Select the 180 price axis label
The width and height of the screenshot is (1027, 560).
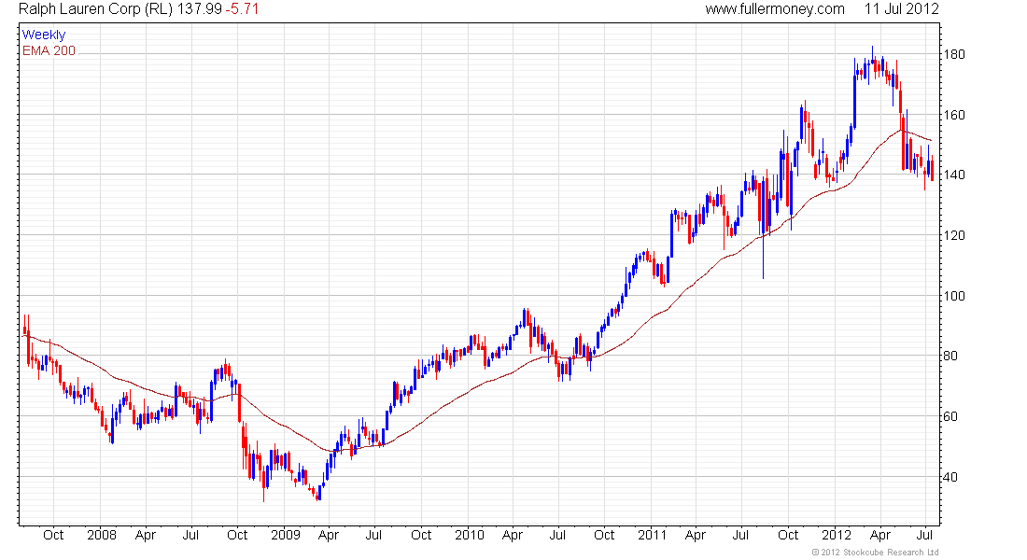pos(955,54)
